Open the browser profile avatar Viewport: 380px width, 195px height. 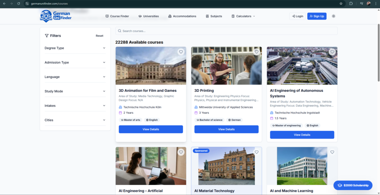point(368,4)
